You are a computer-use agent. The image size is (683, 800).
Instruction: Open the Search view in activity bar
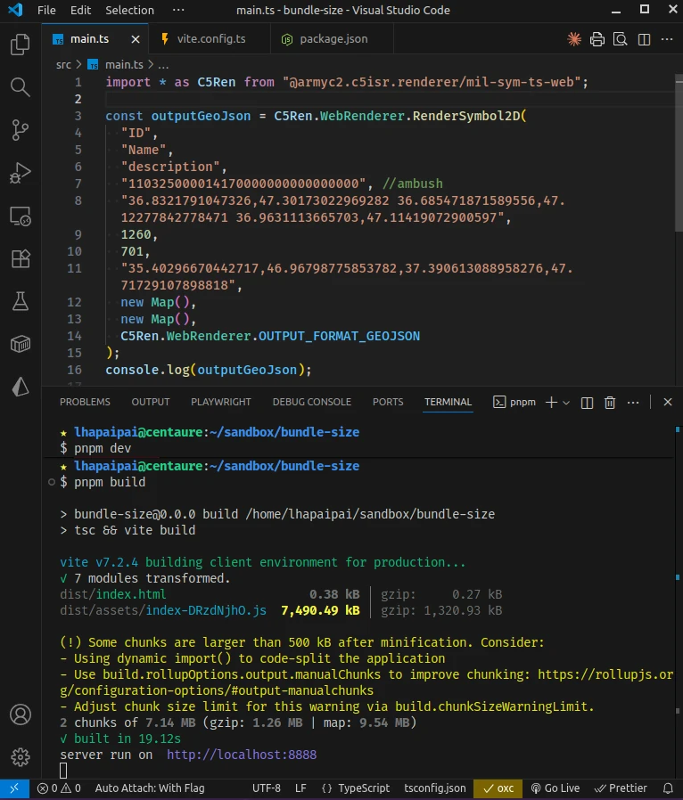[x=21, y=86]
